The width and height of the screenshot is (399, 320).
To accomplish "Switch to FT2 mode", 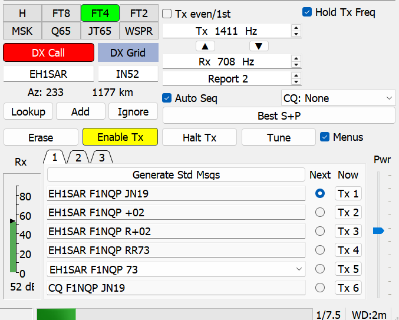I will pyautogui.click(x=139, y=13).
